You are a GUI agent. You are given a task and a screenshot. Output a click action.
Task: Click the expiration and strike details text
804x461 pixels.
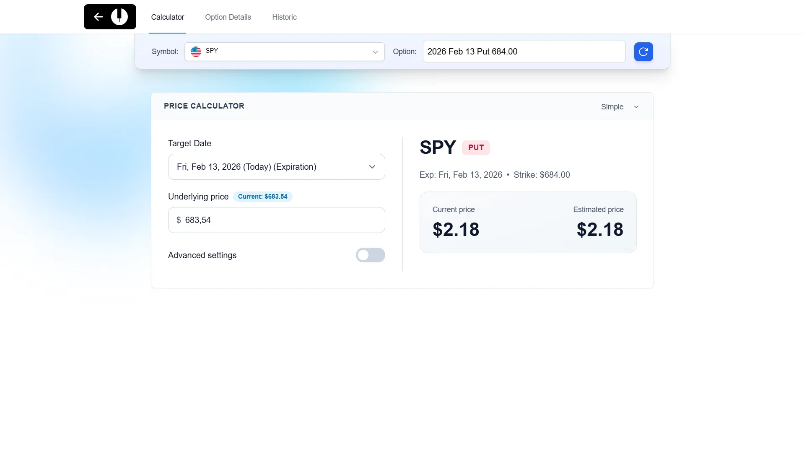tap(495, 175)
